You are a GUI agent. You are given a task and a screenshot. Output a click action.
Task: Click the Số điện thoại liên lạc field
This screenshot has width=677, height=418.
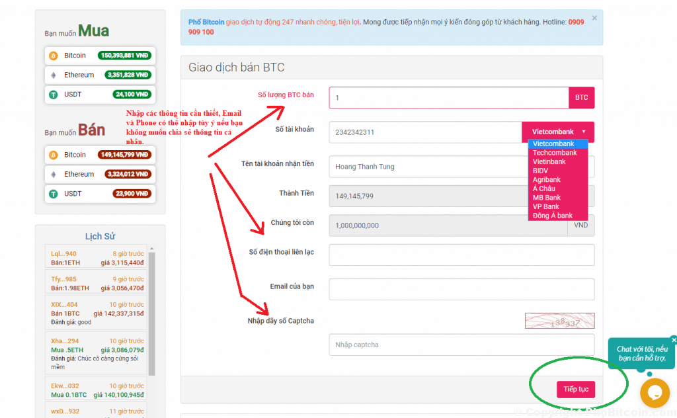click(x=461, y=255)
